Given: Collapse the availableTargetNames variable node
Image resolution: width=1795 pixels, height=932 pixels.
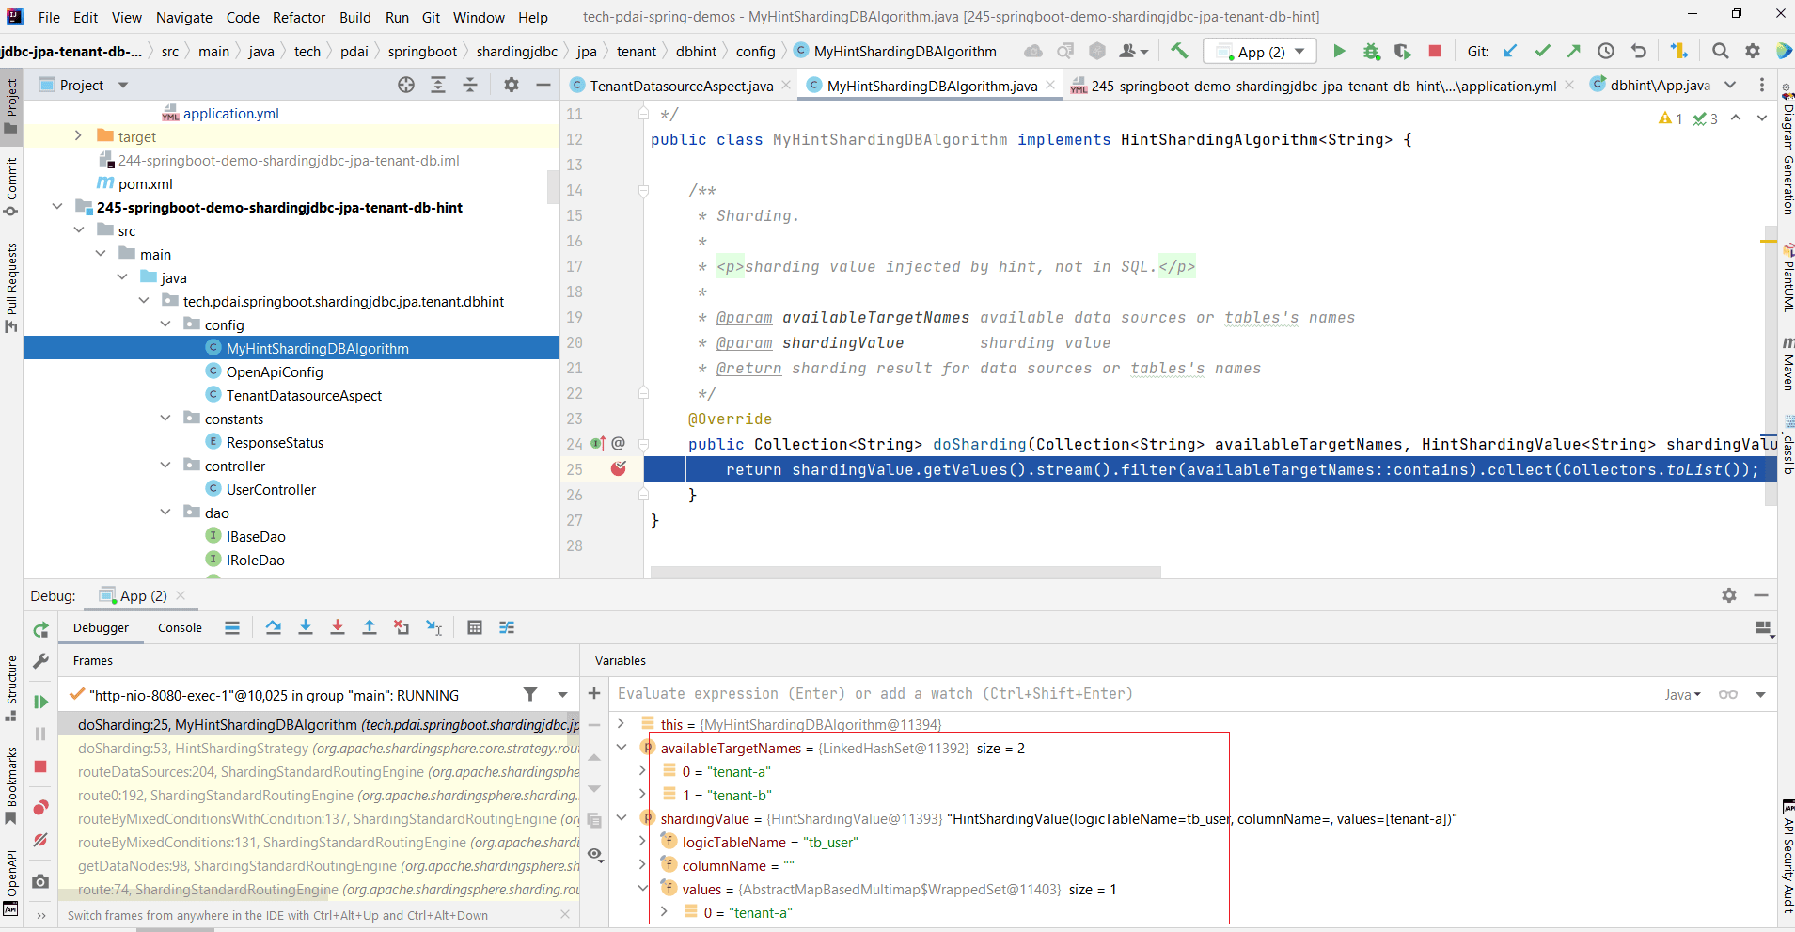Looking at the screenshot, I should [x=622, y=748].
